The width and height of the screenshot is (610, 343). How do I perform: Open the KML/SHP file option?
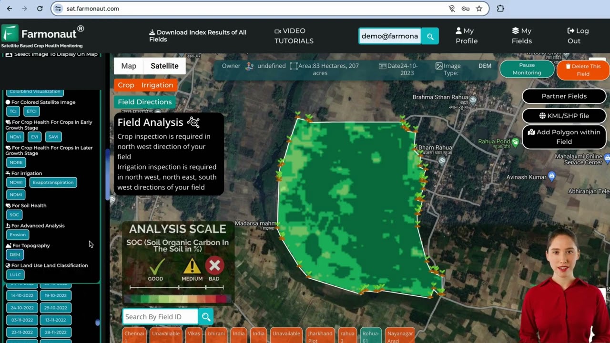pyautogui.click(x=564, y=116)
